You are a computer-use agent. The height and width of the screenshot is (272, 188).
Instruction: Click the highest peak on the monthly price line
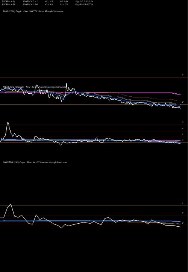11,204
